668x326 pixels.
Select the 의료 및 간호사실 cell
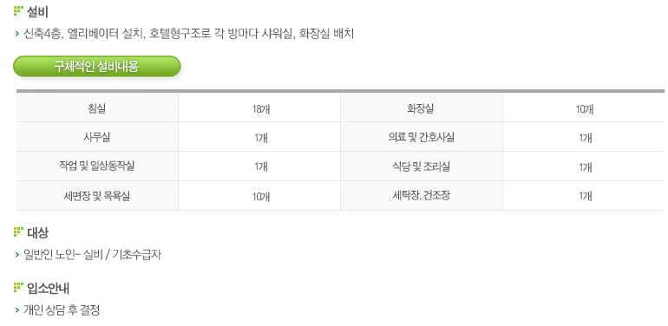pyautogui.click(x=422, y=137)
